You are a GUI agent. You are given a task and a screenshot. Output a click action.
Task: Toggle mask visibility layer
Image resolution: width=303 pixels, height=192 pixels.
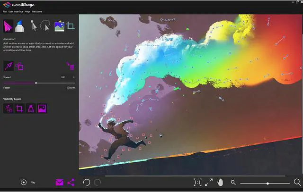[31, 109]
